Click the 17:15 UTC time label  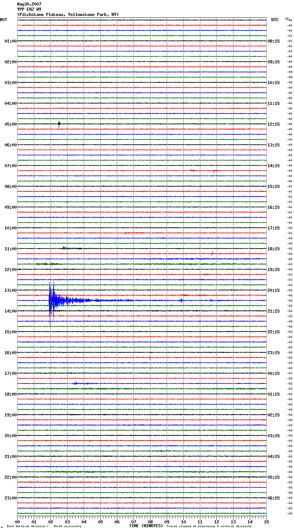[x=274, y=228]
